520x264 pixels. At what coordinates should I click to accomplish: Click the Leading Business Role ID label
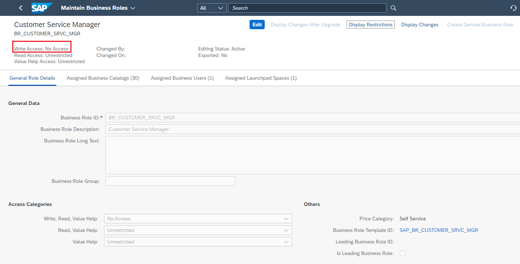click(x=365, y=242)
